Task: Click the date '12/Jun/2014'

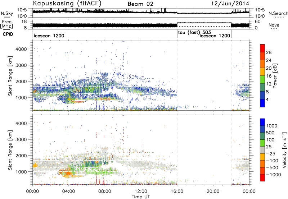Action: (x=230, y=4)
